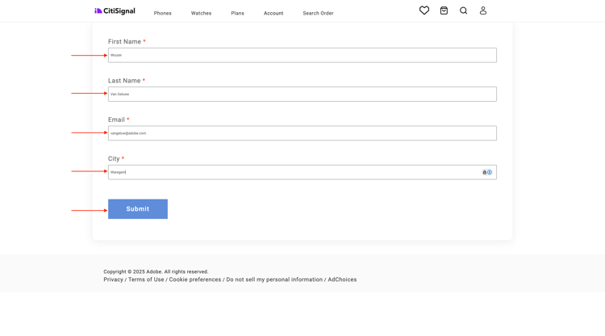Click the Email label text

point(116,120)
